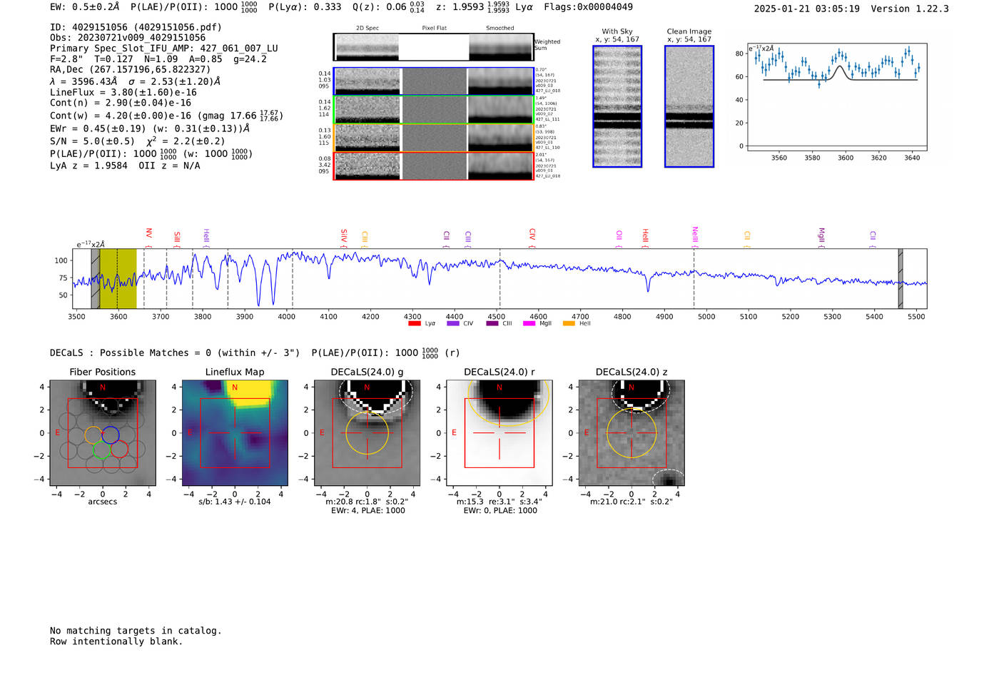
Task: Open the Lineflux Map panel
Action: coord(235,433)
